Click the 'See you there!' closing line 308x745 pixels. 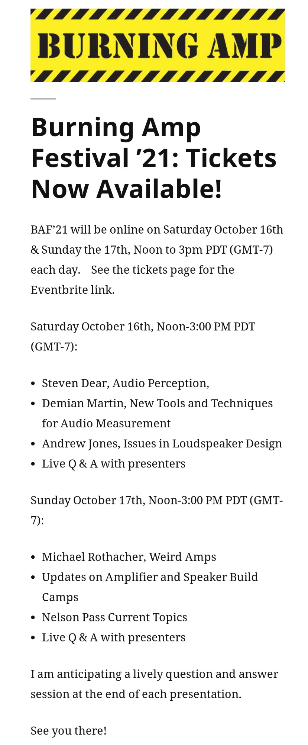pos(68,730)
